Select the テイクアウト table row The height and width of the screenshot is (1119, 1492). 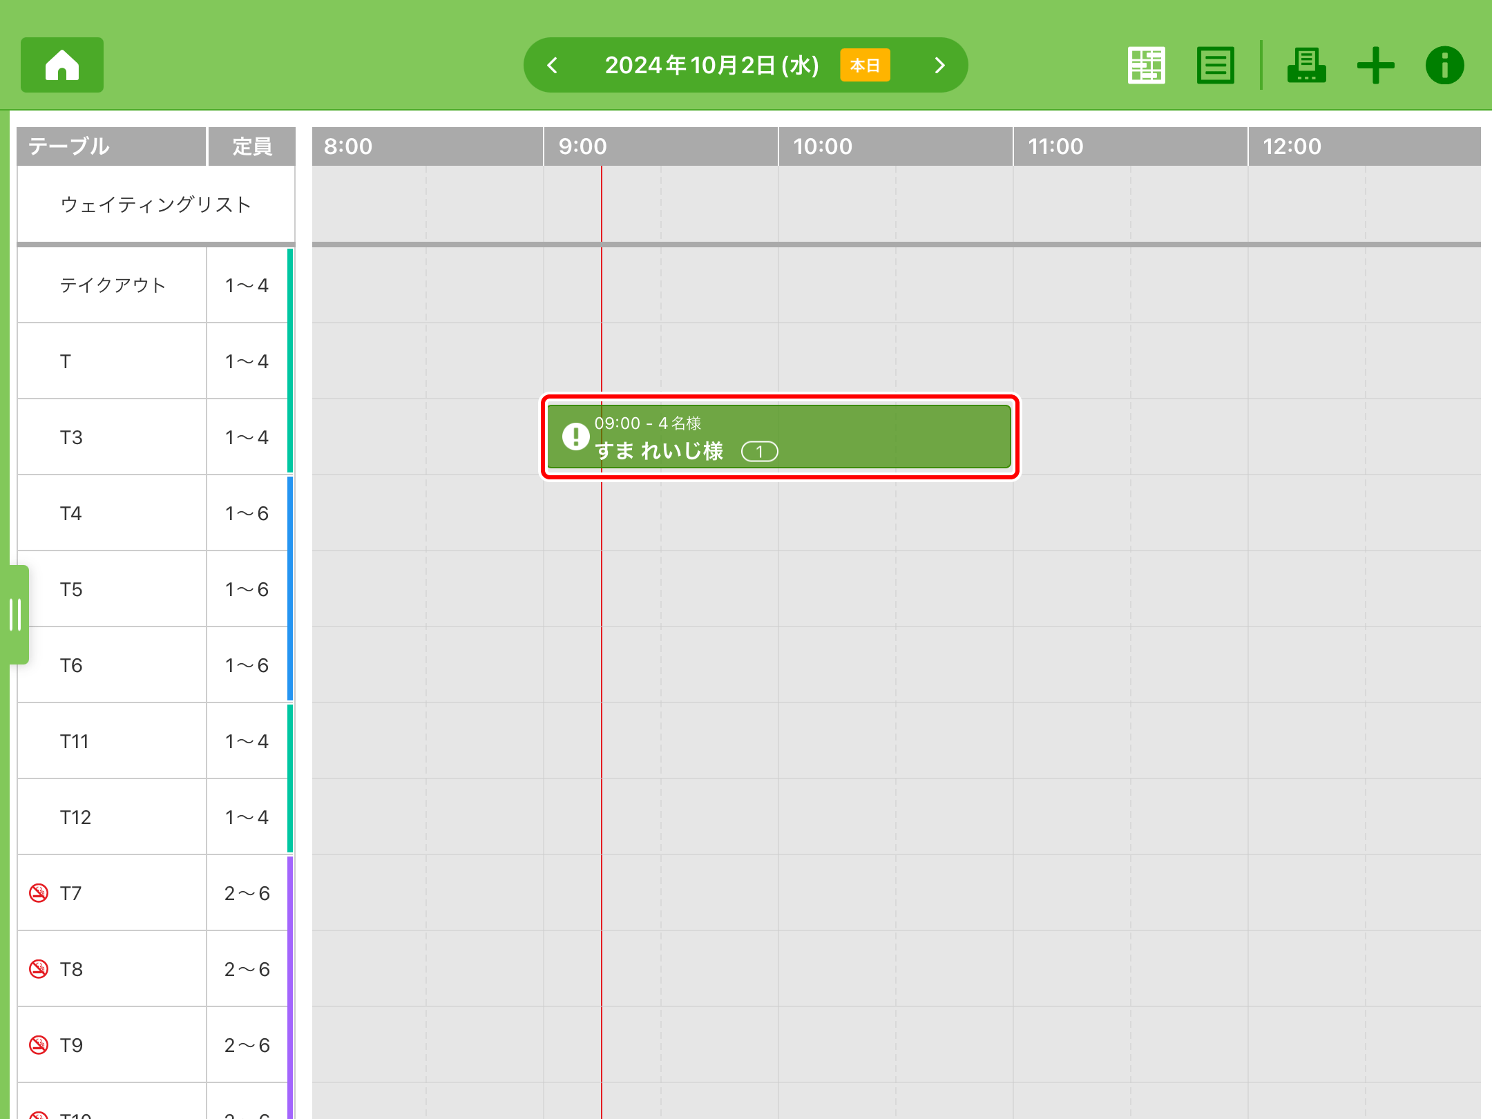tap(113, 285)
